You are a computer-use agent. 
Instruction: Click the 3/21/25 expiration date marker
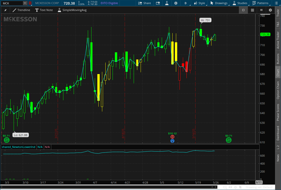(56, 133)
